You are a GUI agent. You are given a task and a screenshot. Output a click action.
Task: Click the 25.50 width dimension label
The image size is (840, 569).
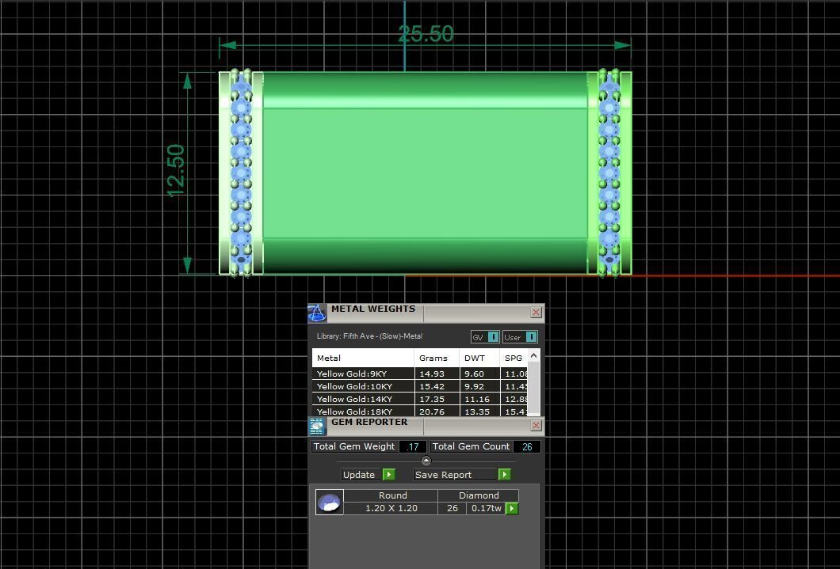[x=426, y=34]
